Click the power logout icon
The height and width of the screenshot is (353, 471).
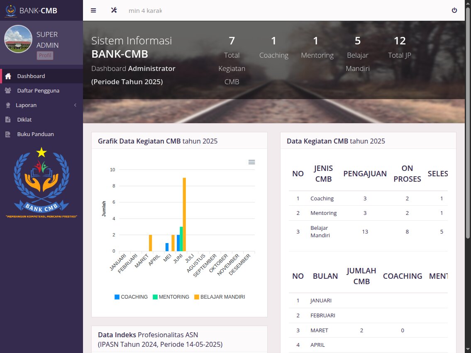coord(454,10)
